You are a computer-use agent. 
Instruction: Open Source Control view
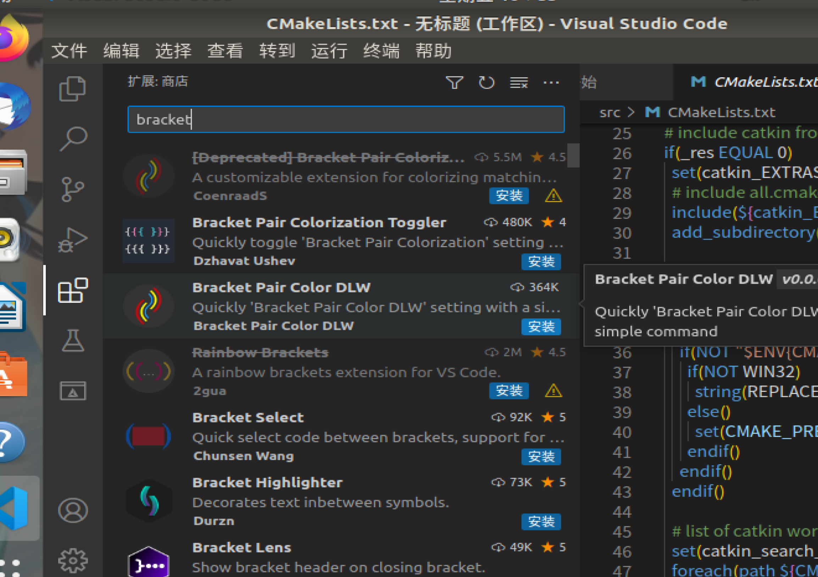pos(73,189)
